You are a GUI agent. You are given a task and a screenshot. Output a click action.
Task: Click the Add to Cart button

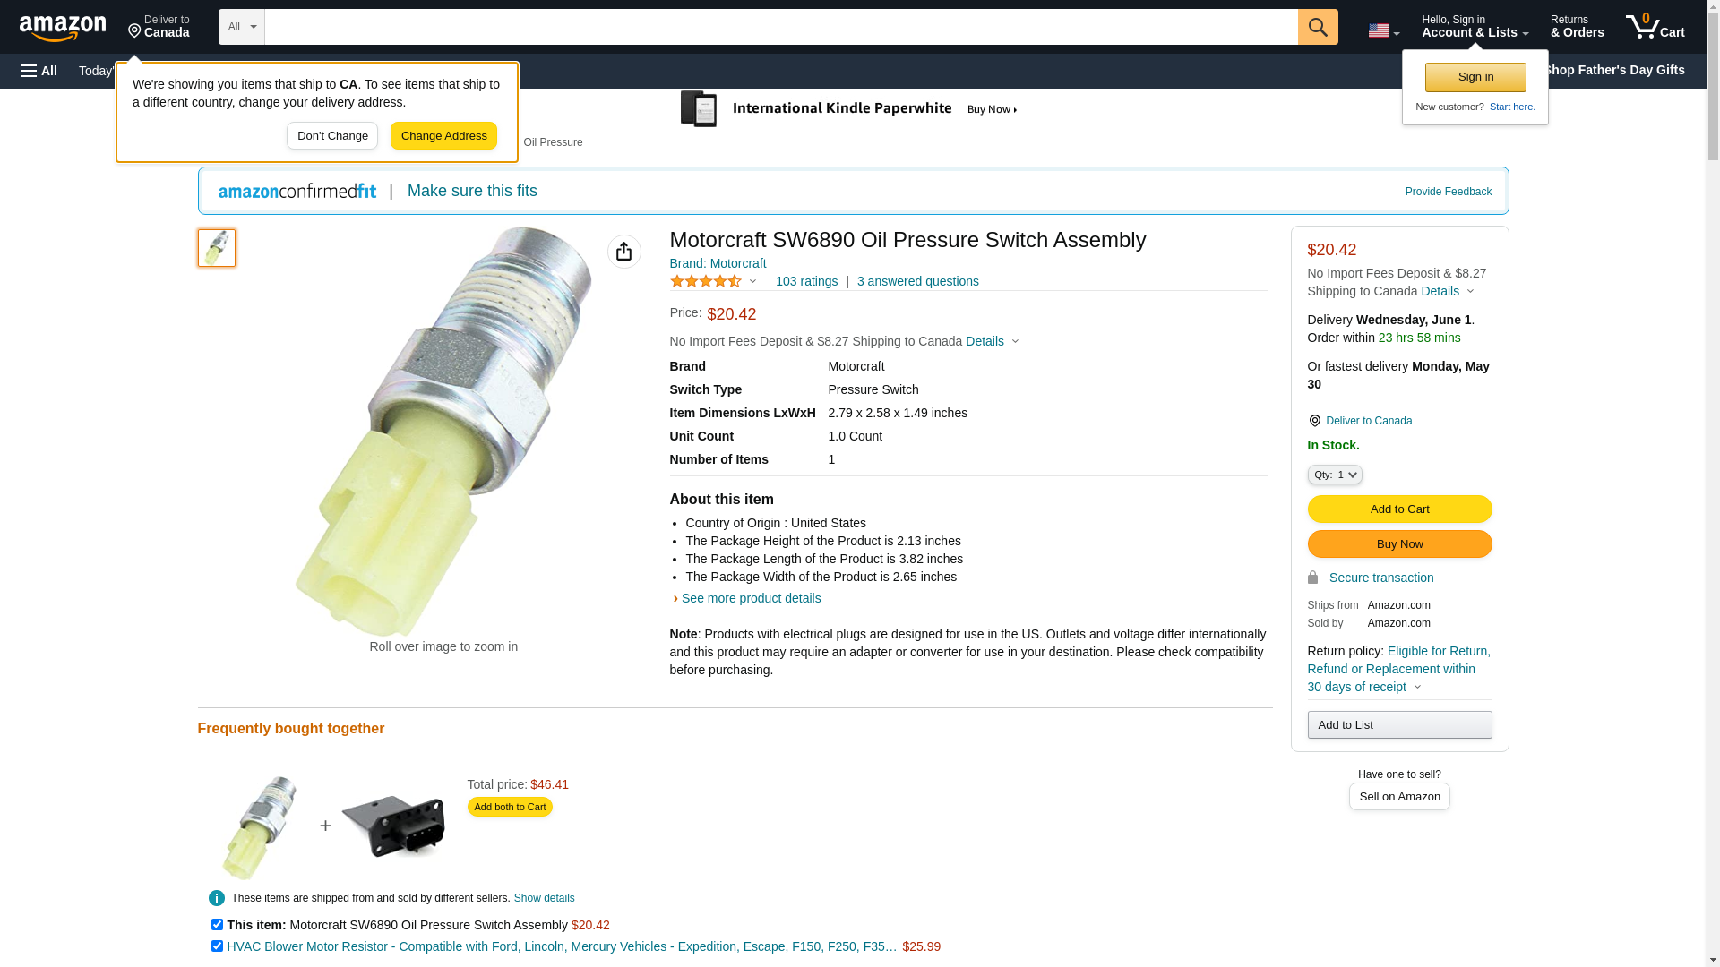[1399, 509]
